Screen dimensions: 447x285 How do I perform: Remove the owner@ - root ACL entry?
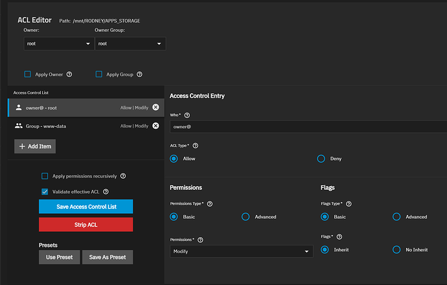pyautogui.click(x=155, y=107)
